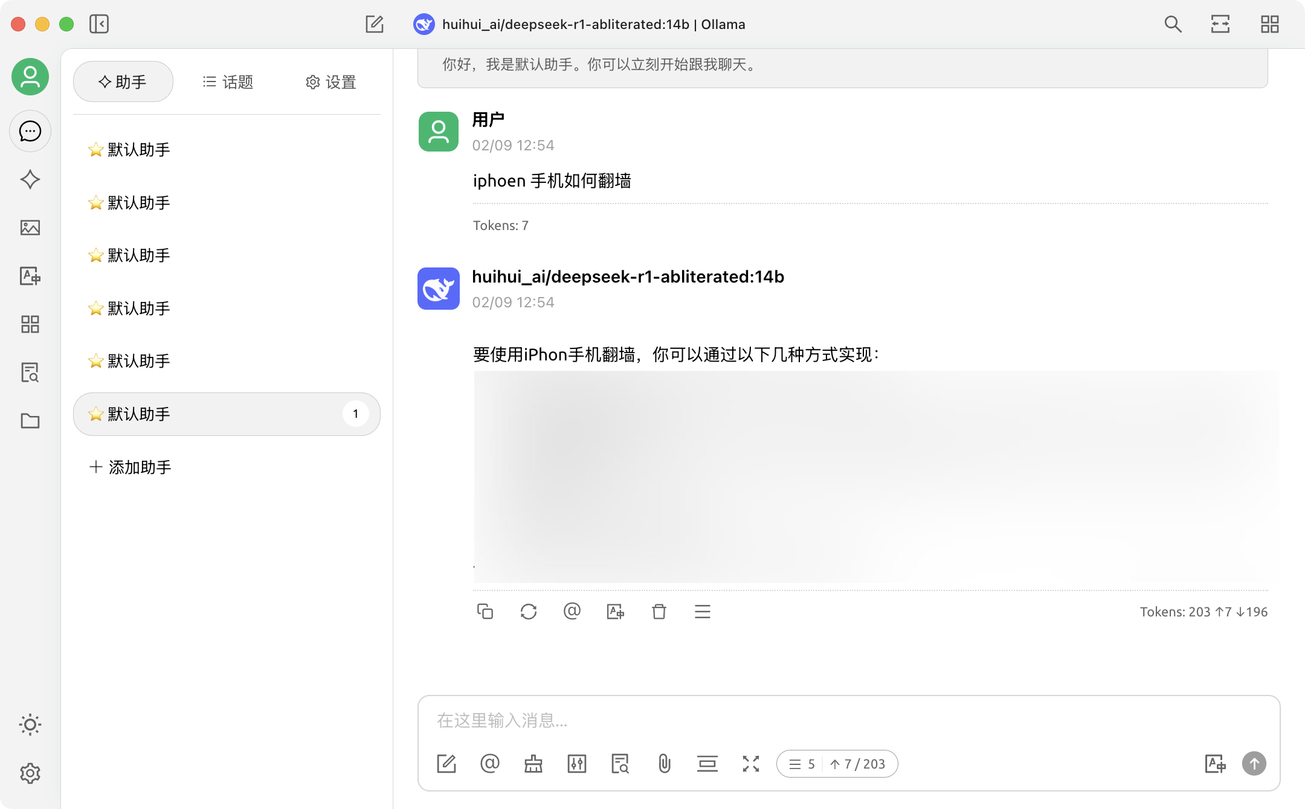Switch to the 设置 tab

point(330,82)
